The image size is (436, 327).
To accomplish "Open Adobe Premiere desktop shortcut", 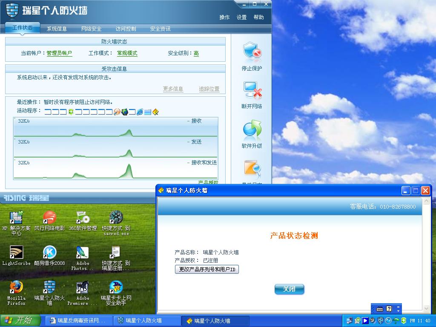I will [83, 287].
